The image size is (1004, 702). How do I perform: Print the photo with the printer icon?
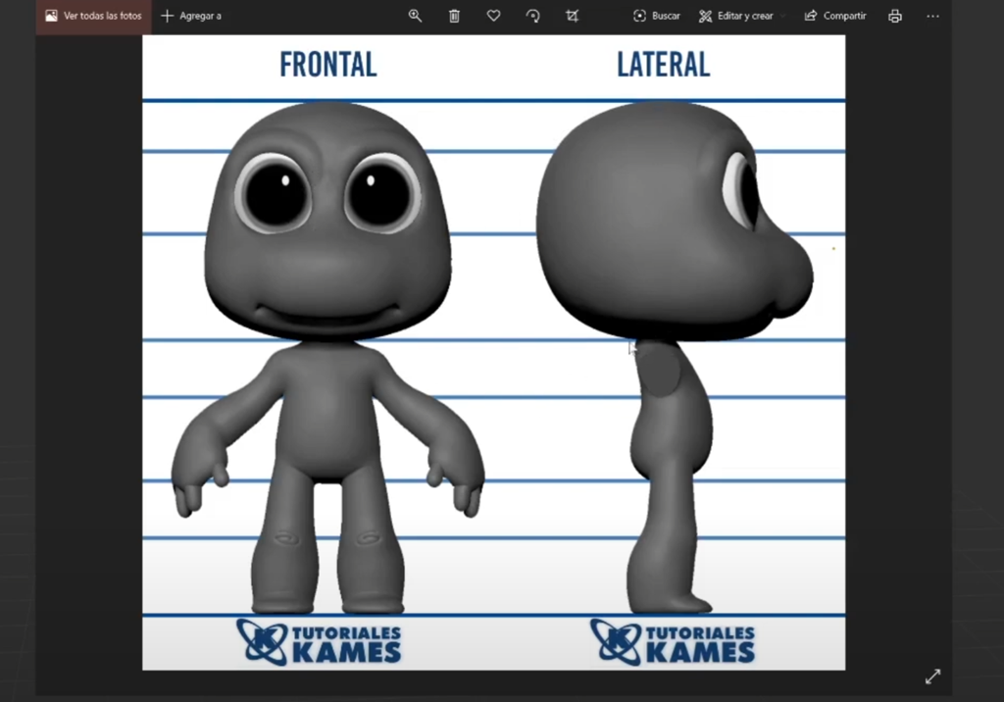(894, 16)
